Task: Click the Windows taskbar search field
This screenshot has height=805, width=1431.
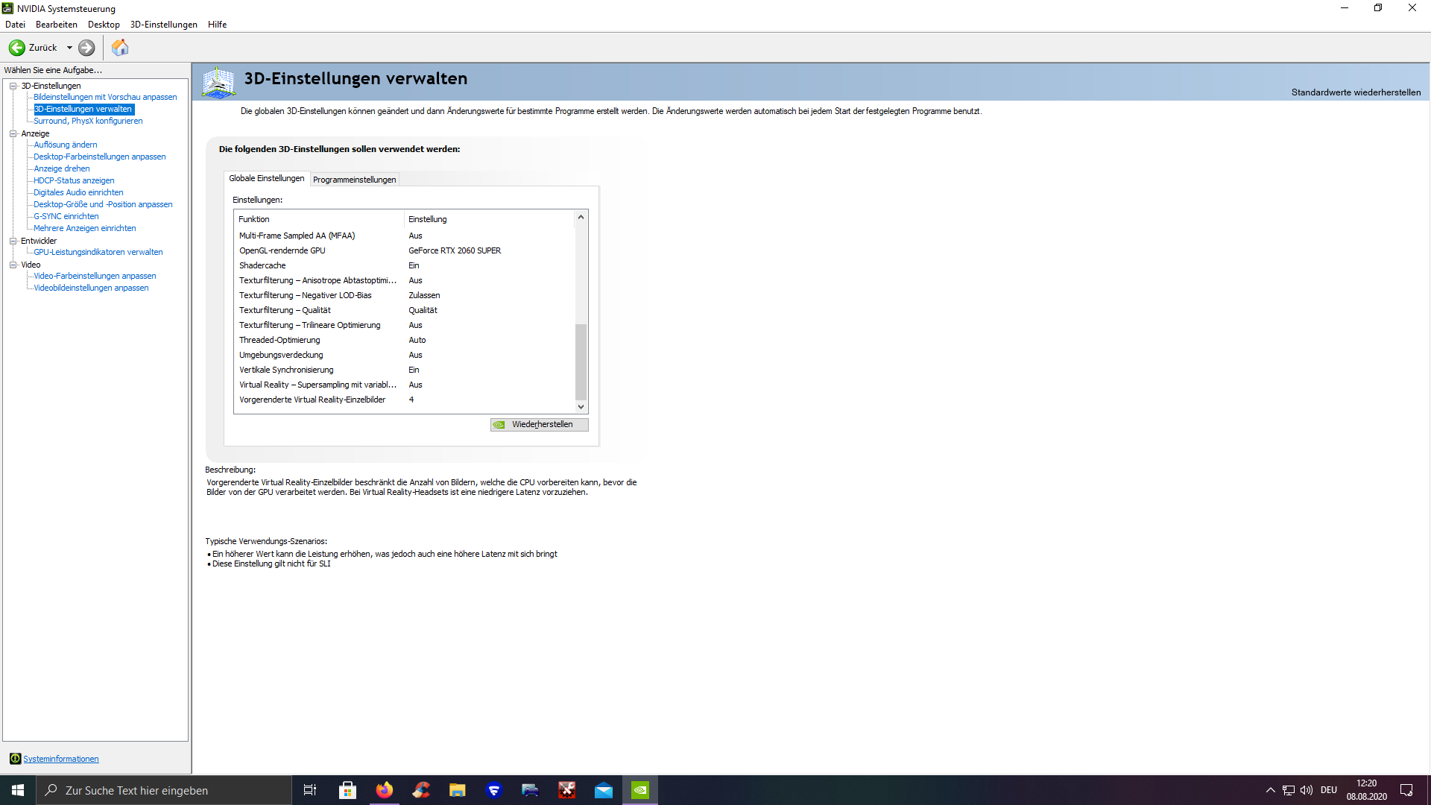Action: pos(164,790)
